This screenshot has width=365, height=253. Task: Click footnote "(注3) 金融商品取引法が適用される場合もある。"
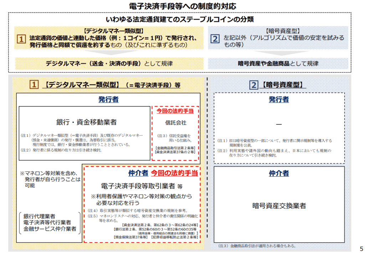coord(257,246)
